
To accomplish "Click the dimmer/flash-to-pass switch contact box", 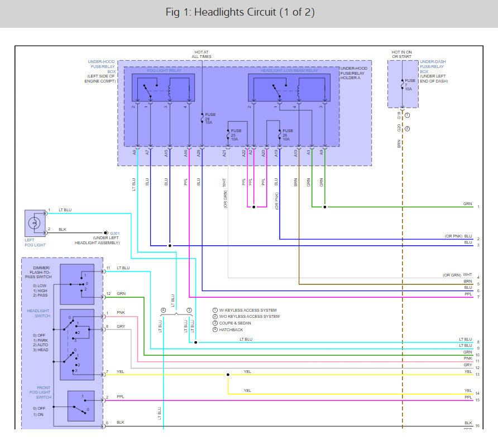I will [77, 284].
